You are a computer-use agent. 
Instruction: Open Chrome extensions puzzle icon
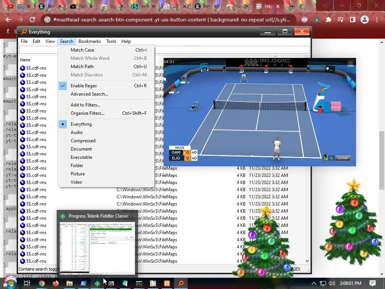point(328,20)
